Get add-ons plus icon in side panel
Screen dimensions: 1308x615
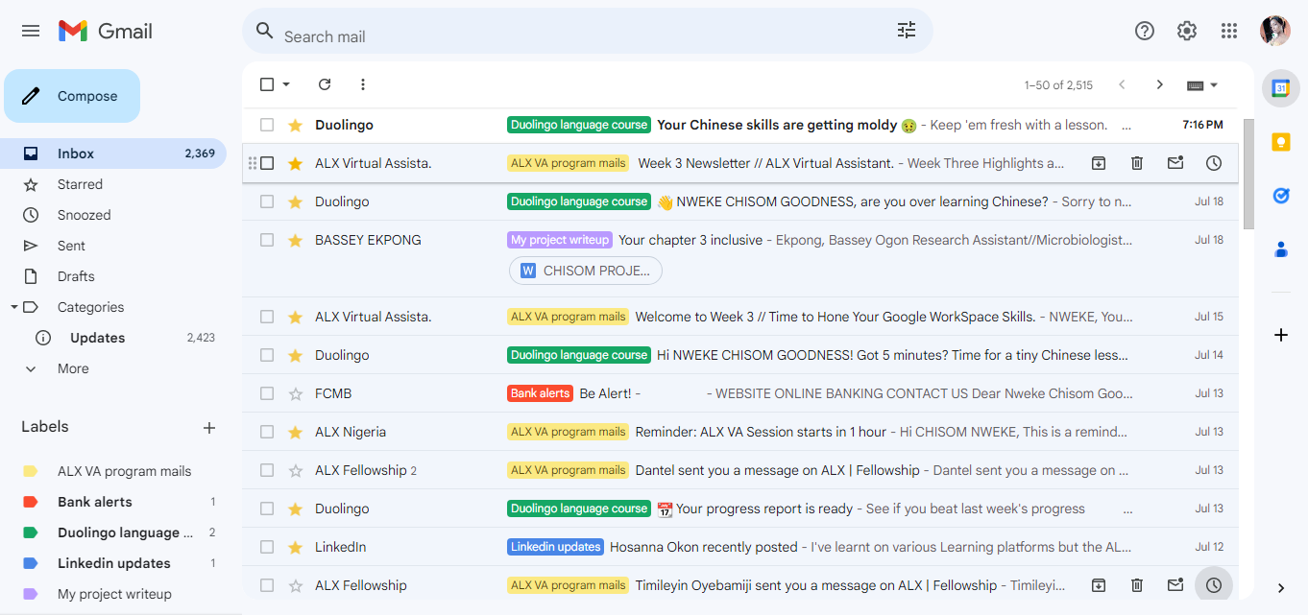pyautogui.click(x=1280, y=335)
